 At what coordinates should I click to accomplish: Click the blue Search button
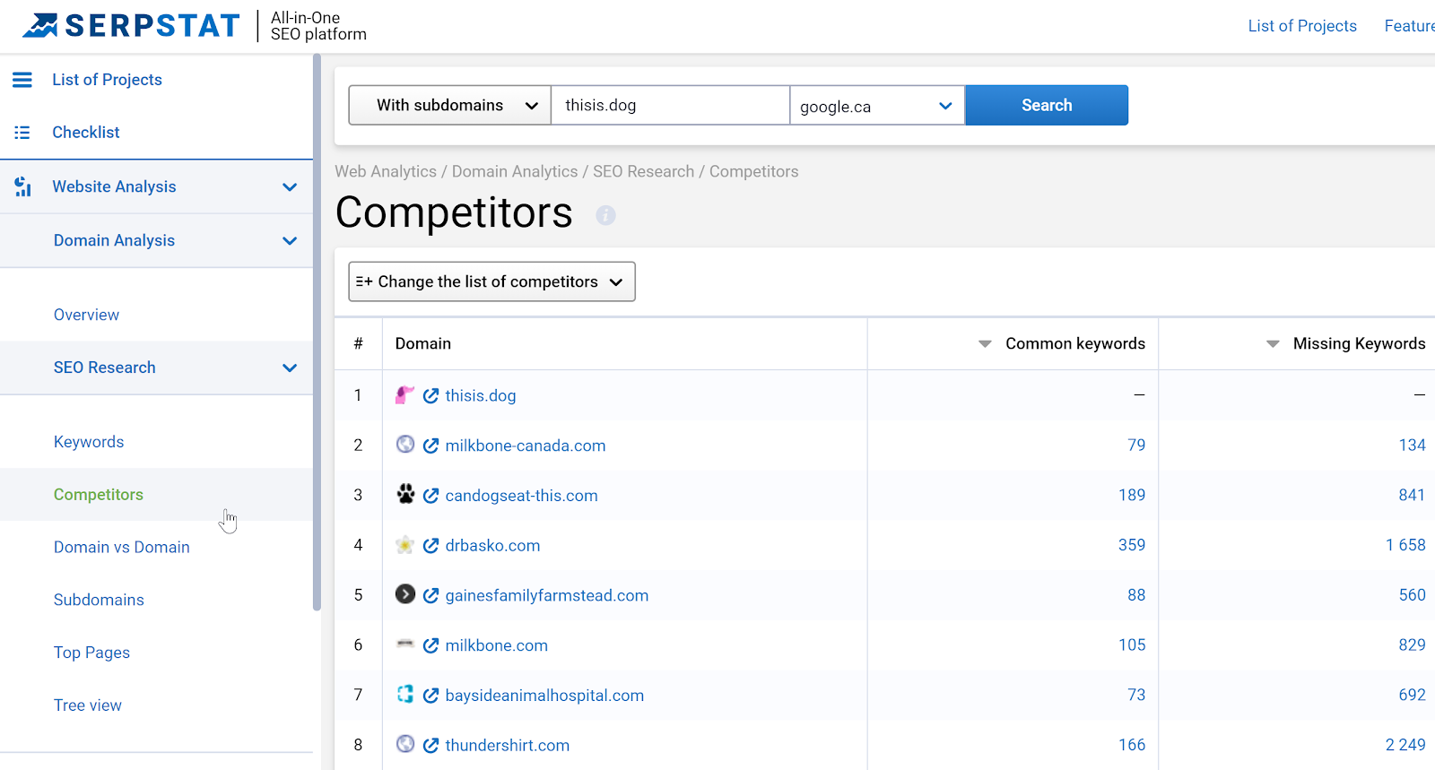coord(1047,105)
